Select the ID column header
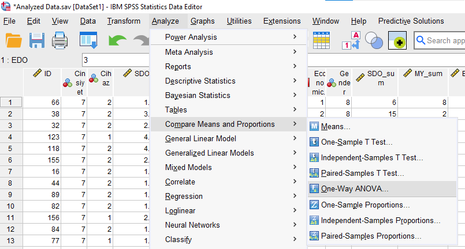Screen dimensions: 465x249 [42, 74]
